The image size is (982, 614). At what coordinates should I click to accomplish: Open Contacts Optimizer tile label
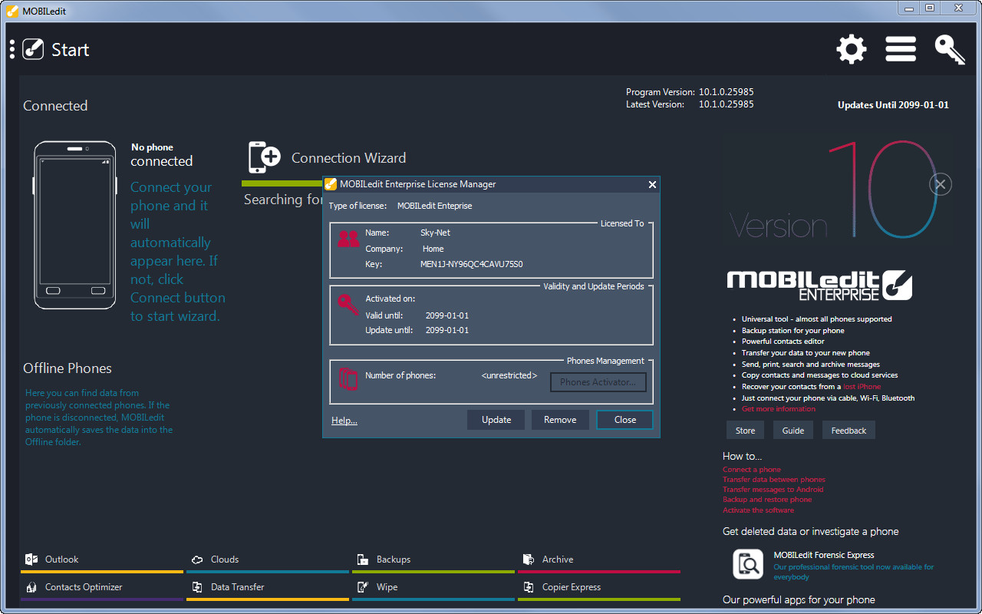(84, 587)
